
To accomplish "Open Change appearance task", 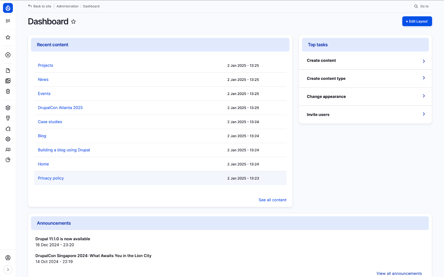I will 365,97.
